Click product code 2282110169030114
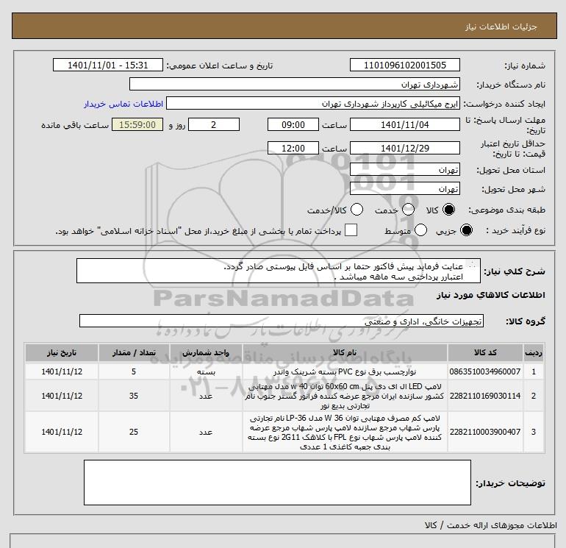The width and height of the screenshot is (566, 548). tap(485, 396)
